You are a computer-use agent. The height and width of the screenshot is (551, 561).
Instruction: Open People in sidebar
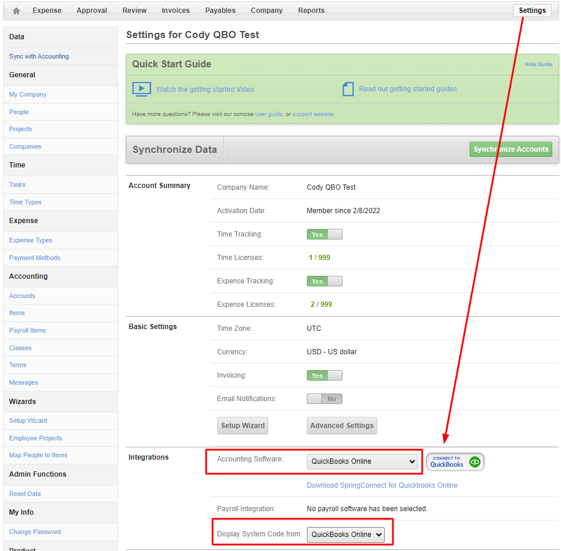[19, 112]
